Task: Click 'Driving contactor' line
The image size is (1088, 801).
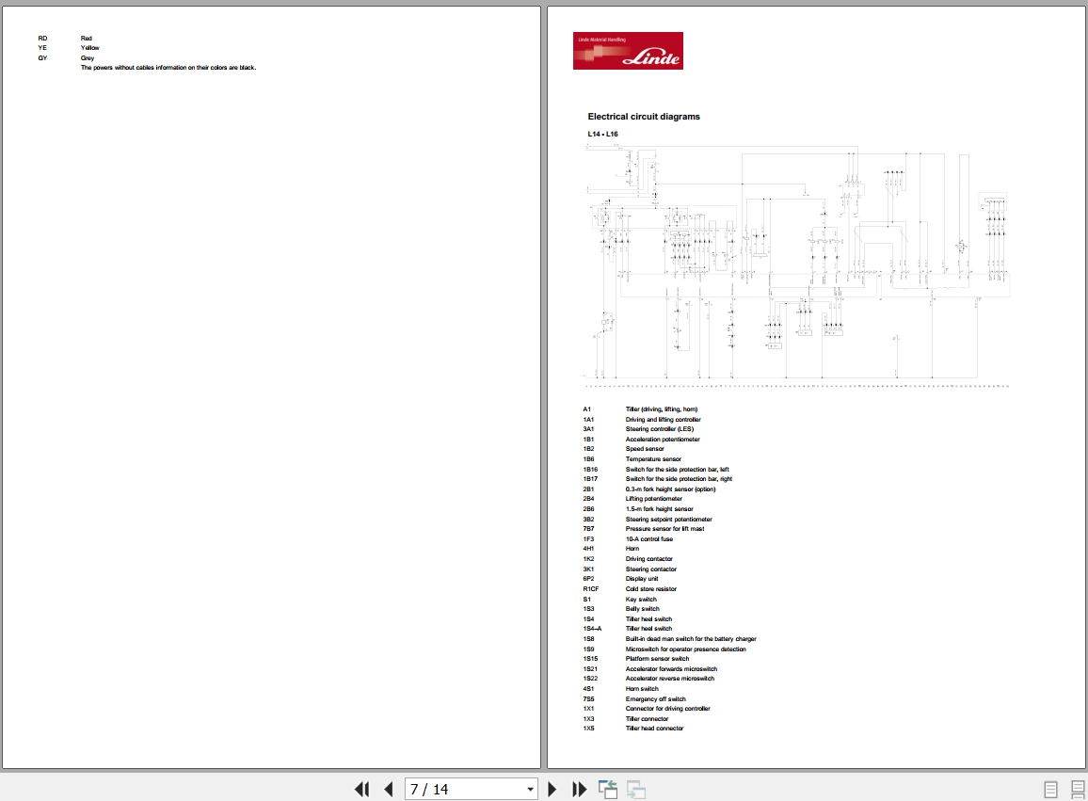Action: pyautogui.click(x=648, y=559)
